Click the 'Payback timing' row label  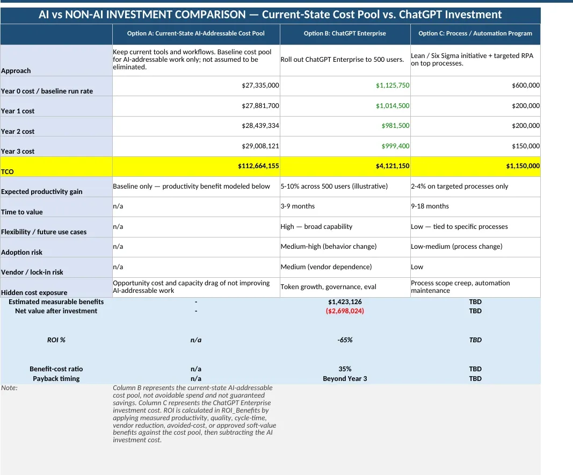point(56,379)
